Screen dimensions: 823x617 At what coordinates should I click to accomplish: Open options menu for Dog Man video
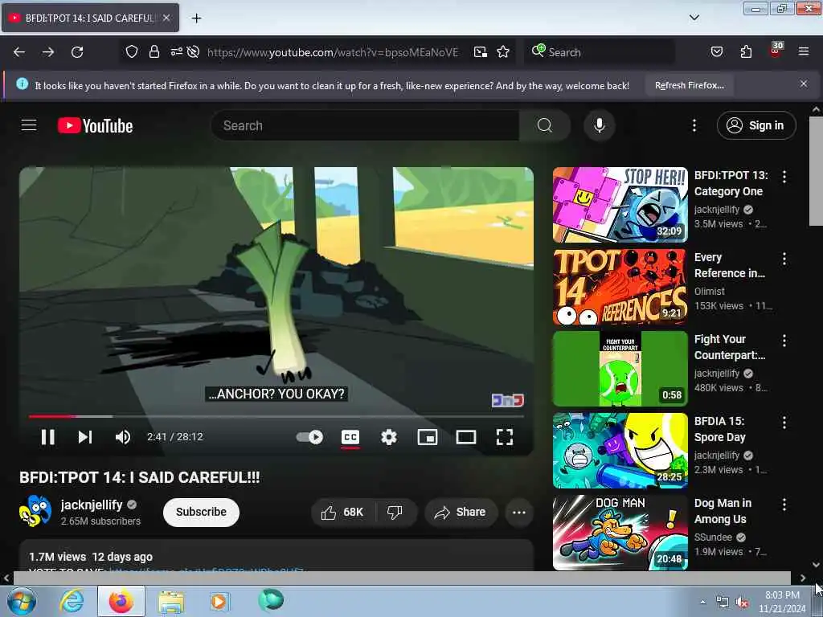pyautogui.click(x=784, y=505)
